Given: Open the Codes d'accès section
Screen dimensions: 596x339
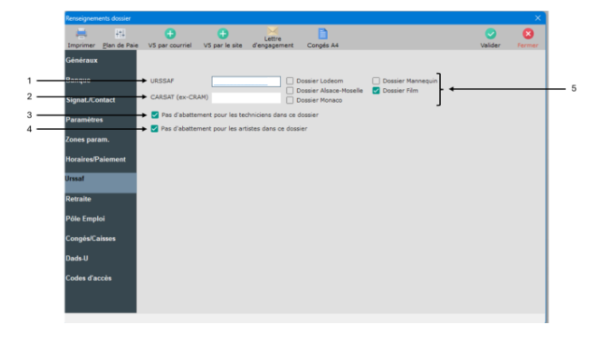Looking at the screenshot, I should pos(100,278).
